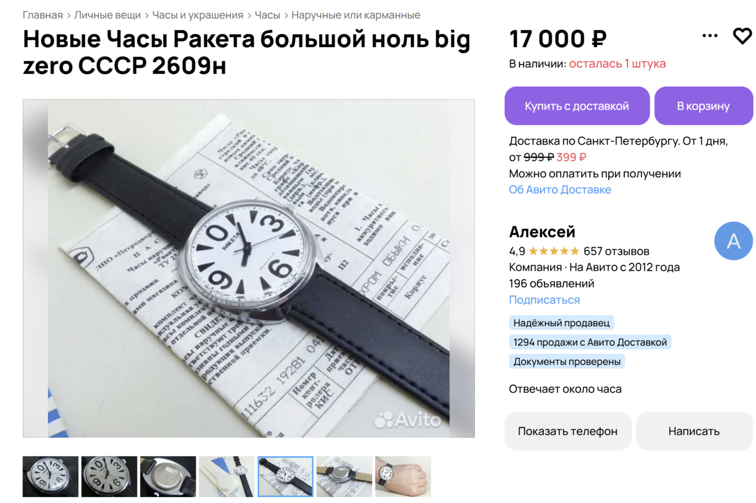Click Купить с доставкой button
The width and height of the screenshot is (756, 503).
pyautogui.click(x=577, y=106)
